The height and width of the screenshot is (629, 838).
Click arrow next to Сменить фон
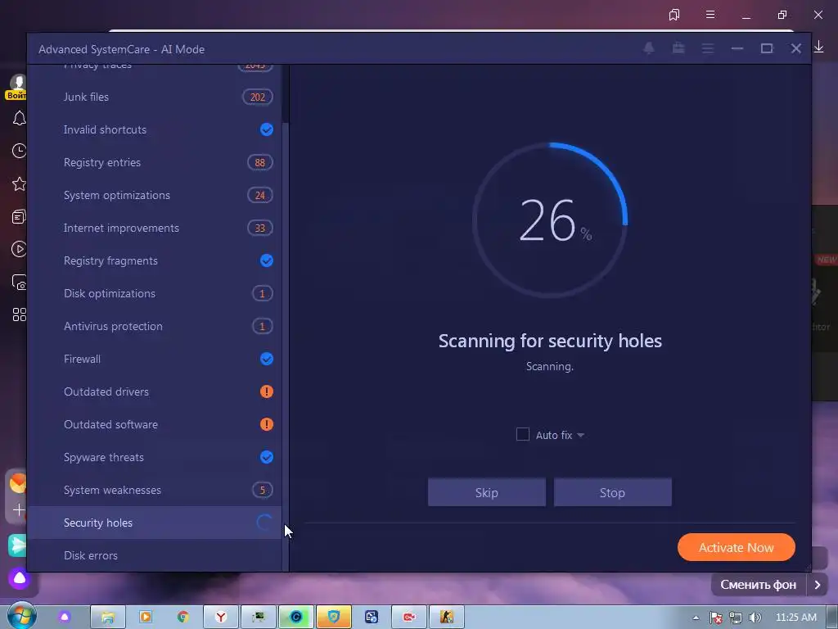pos(818,585)
